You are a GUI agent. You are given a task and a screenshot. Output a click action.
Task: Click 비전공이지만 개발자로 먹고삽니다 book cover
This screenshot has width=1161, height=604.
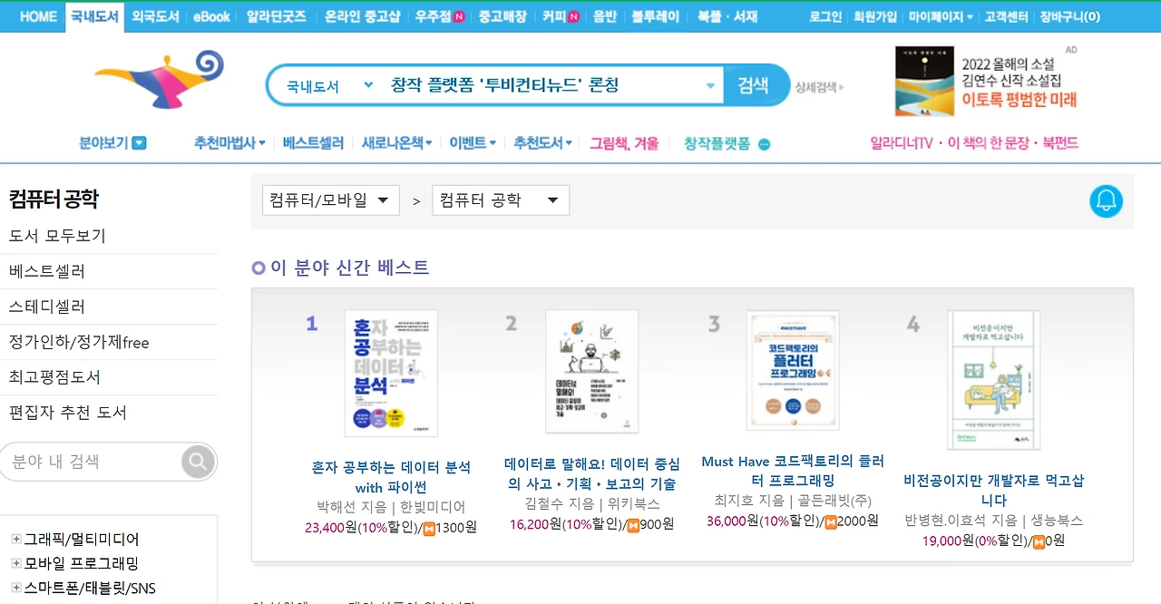tap(994, 380)
